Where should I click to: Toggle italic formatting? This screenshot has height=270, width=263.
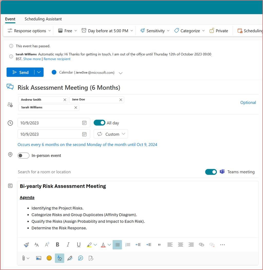click(68, 245)
